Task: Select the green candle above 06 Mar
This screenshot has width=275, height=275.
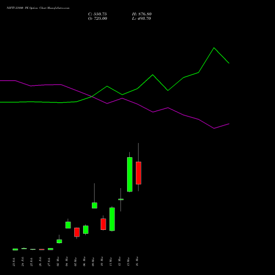Action: pyautogui.click(x=86, y=229)
